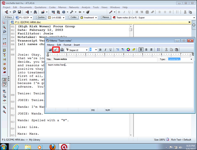197x150 pixels.
Task: Click the Quotes manager button
Action: pos(41,17)
